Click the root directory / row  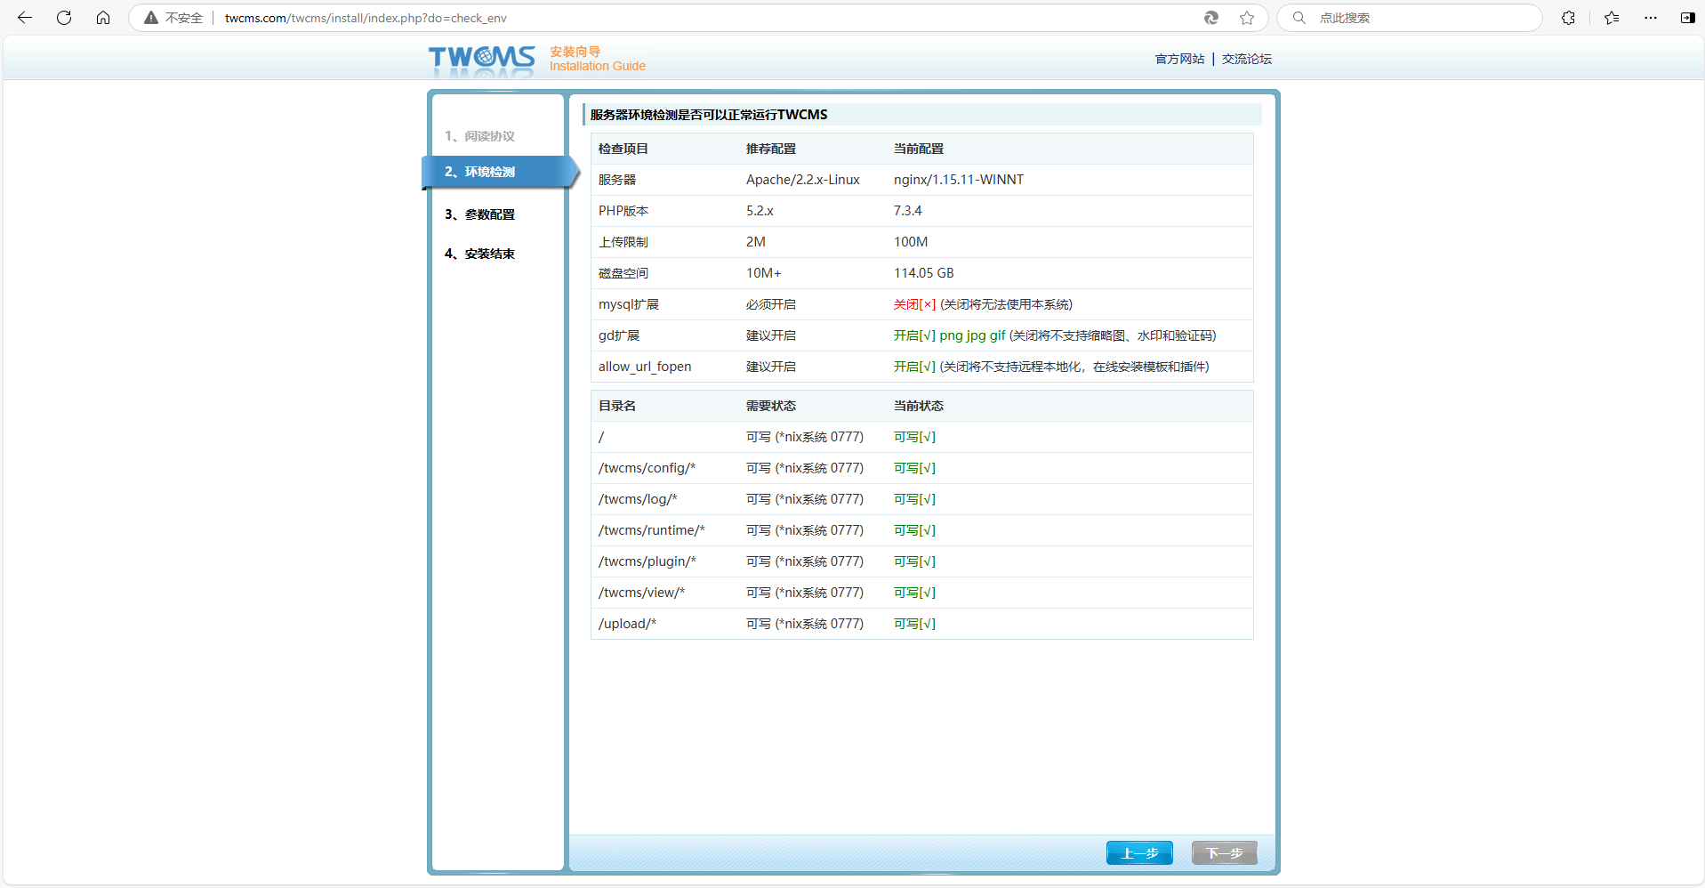click(922, 437)
